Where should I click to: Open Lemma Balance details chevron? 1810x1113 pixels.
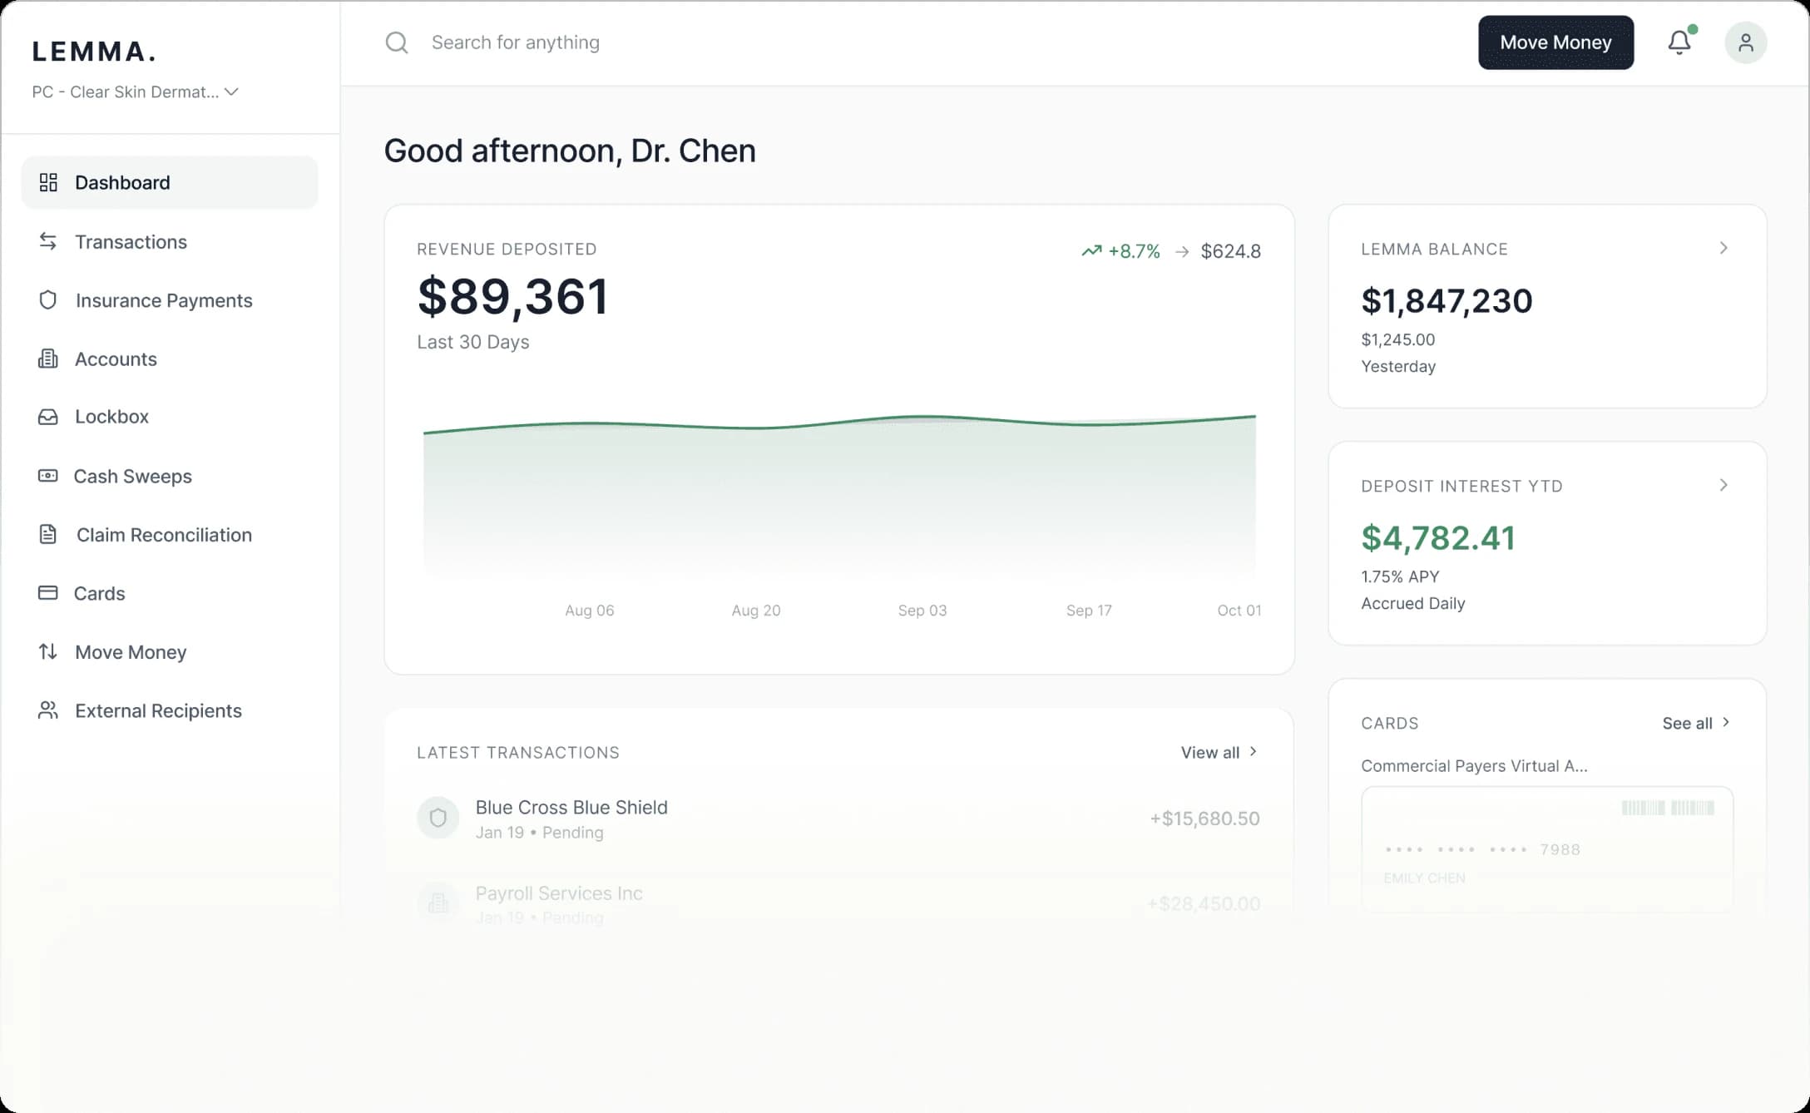pos(1723,248)
